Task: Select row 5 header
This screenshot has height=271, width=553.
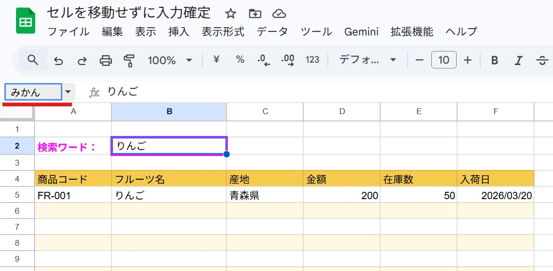Action: pyautogui.click(x=17, y=195)
